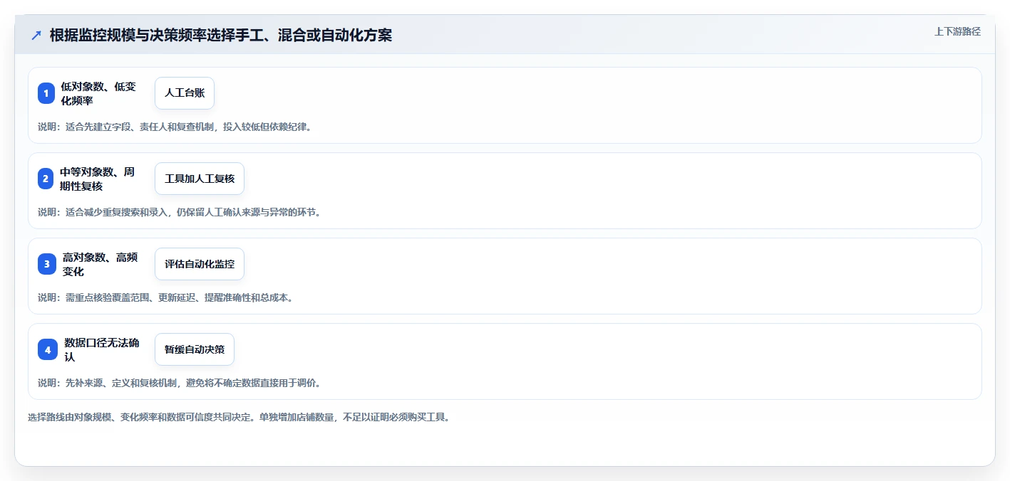1010x481 pixels.
Task: Click the note beginning 说明:先补来源
Action: (x=180, y=383)
